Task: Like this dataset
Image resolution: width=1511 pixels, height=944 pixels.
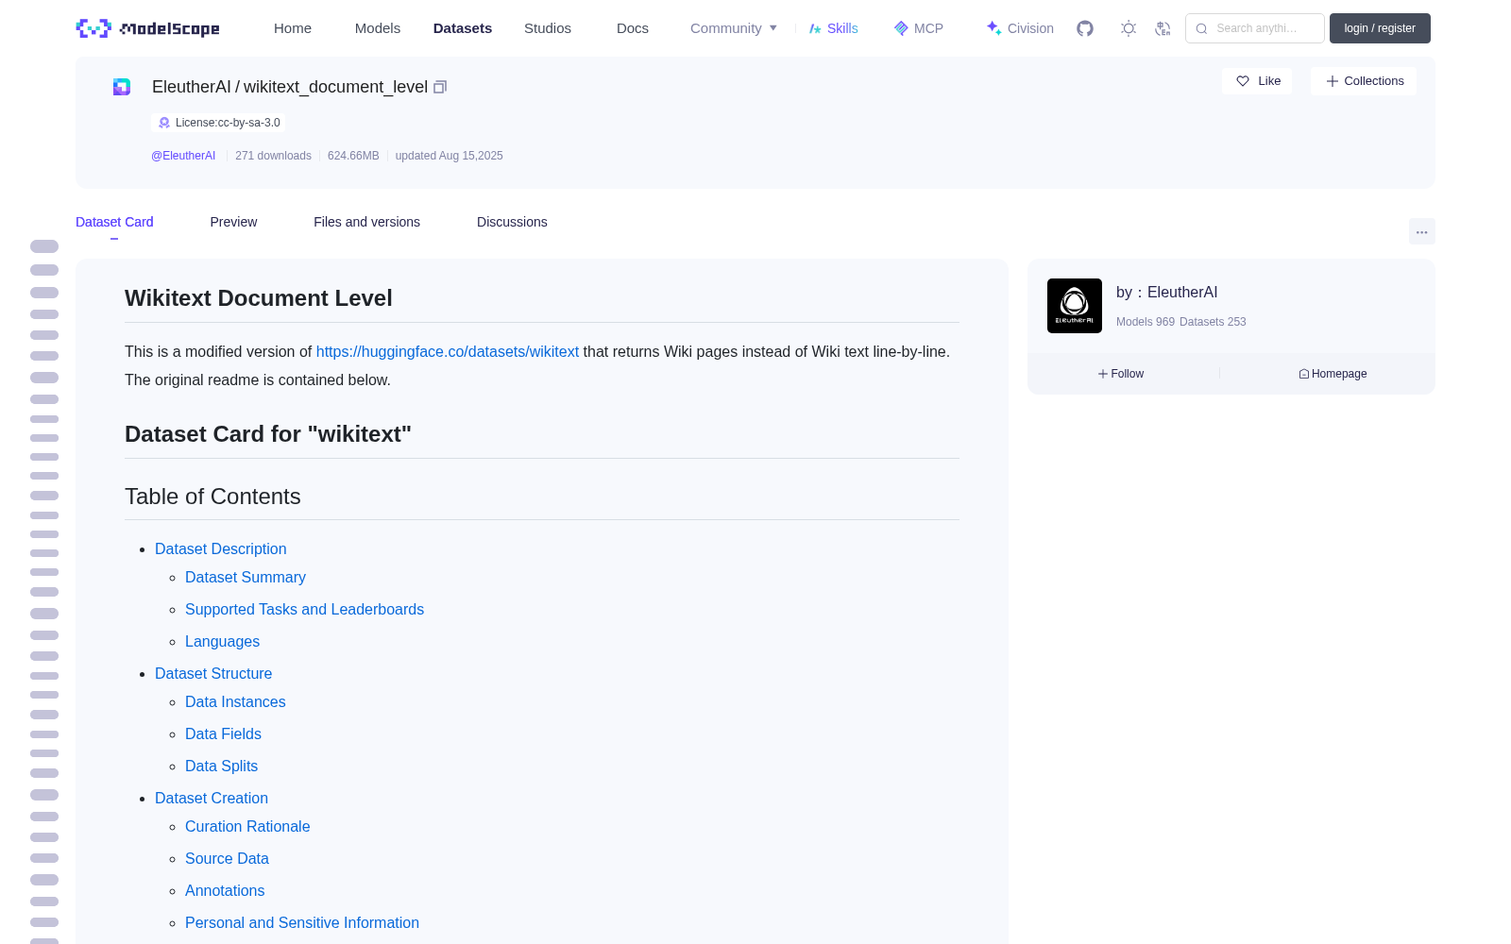Action: coord(1257,81)
